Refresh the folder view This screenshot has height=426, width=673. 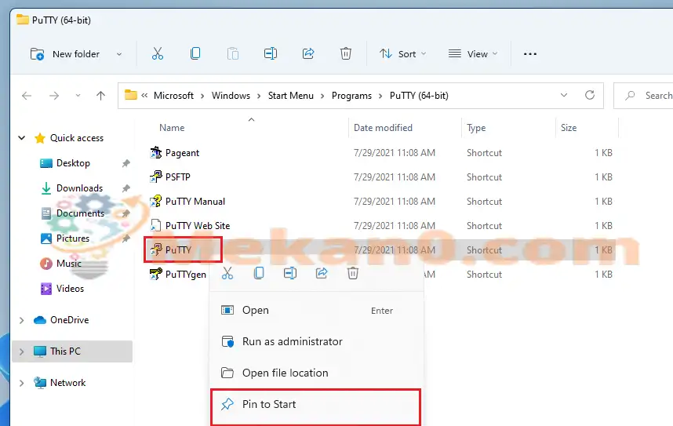pos(590,95)
